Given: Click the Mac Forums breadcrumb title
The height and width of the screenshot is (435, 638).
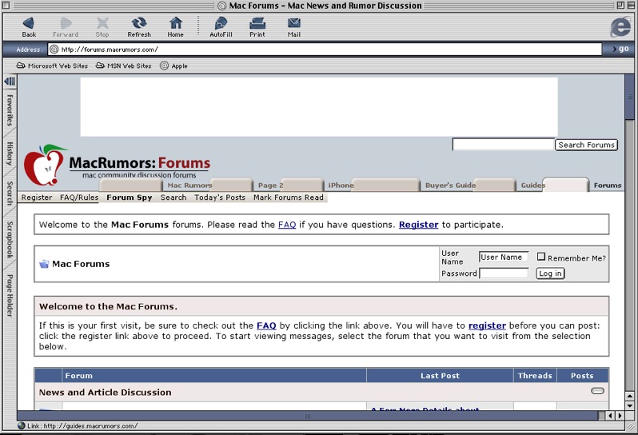Looking at the screenshot, I should tap(81, 264).
